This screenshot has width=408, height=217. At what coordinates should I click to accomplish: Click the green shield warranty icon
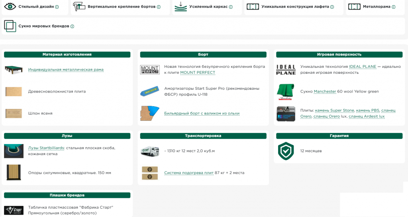click(286, 151)
